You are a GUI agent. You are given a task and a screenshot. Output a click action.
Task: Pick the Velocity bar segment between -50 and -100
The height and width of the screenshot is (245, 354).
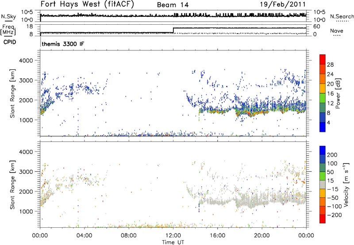click(323, 202)
